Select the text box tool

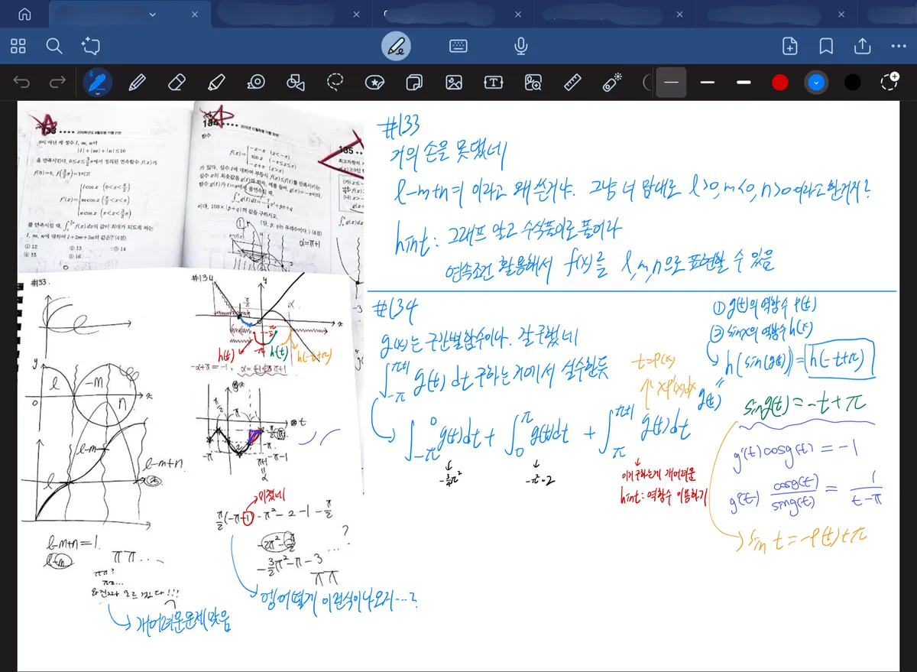tap(494, 83)
